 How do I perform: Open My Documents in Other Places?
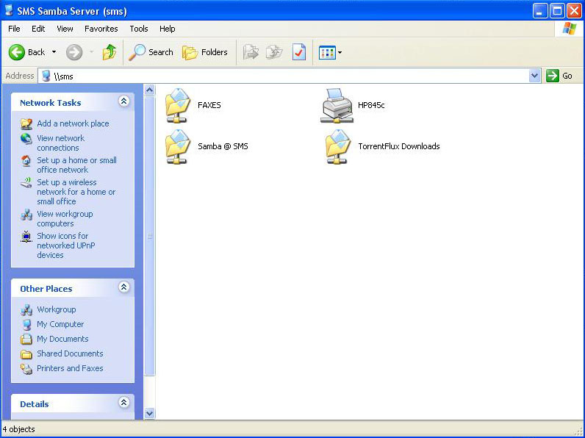pyautogui.click(x=62, y=339)
